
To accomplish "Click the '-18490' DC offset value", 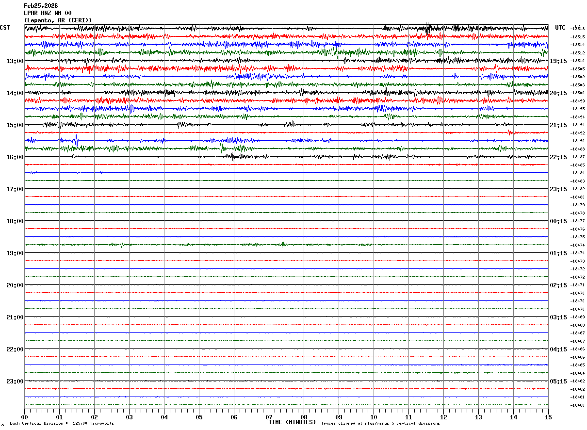I will point(577,141).
